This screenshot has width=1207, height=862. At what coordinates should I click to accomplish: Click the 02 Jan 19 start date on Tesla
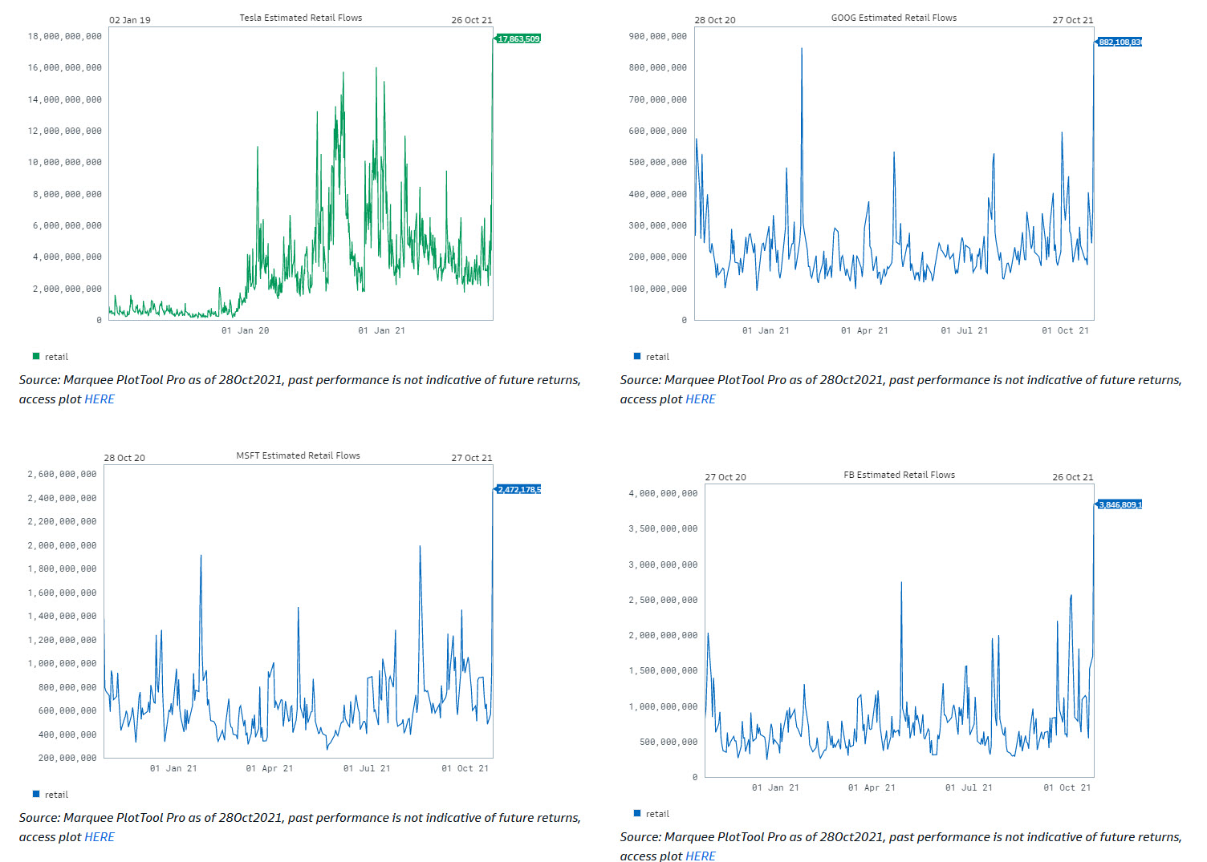130,20
